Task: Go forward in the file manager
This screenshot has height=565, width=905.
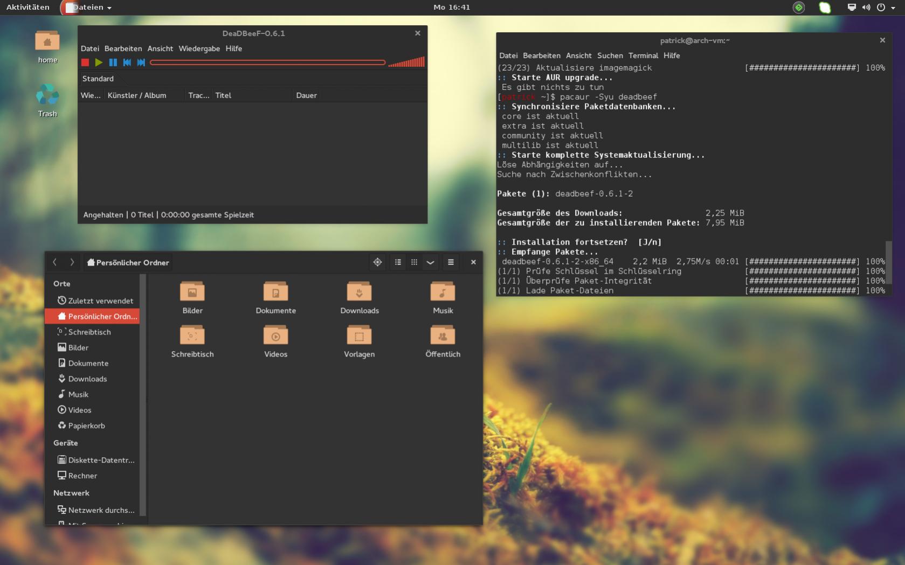Action: click(x=72, y=262)
